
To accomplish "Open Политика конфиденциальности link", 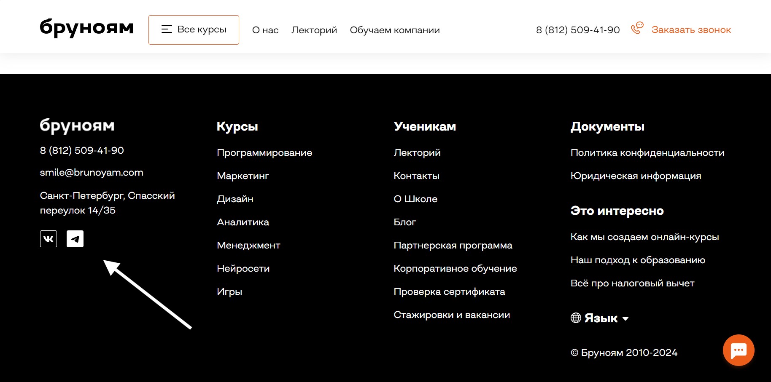I will [x=647, y=153].
